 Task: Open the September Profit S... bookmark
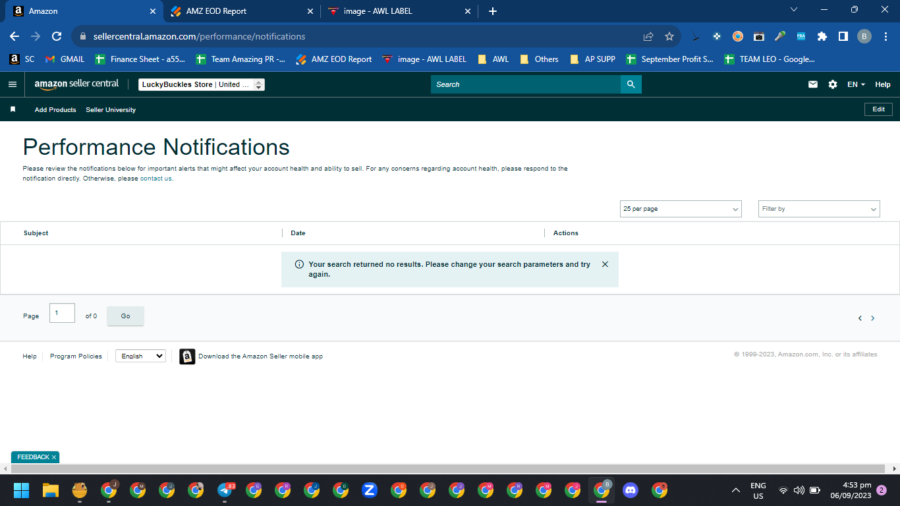(x=669, y=59)
